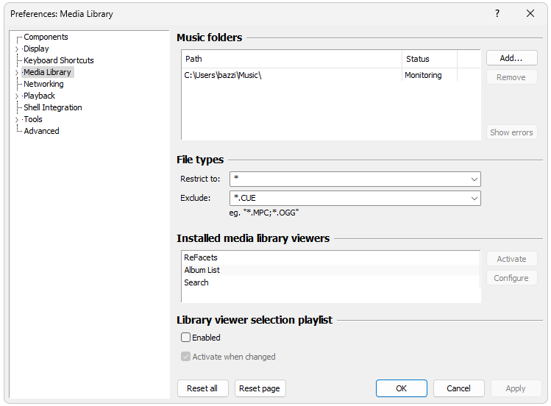Viewport: 551px width, 406px height.
Task: Select Album List in the viewers list
Action: [x=202, y=270]
